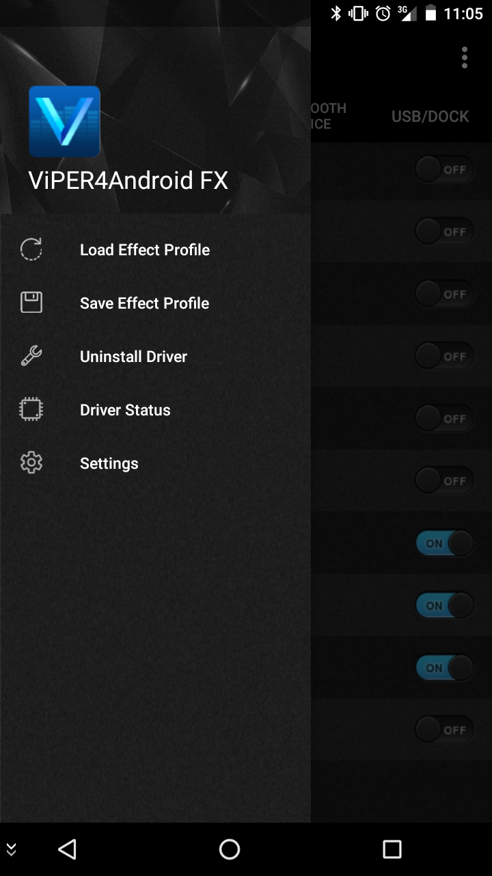Viewport: 492px width, 876px height.
Task: Turn off the second ON switch
Action: (x=445, y=606)
